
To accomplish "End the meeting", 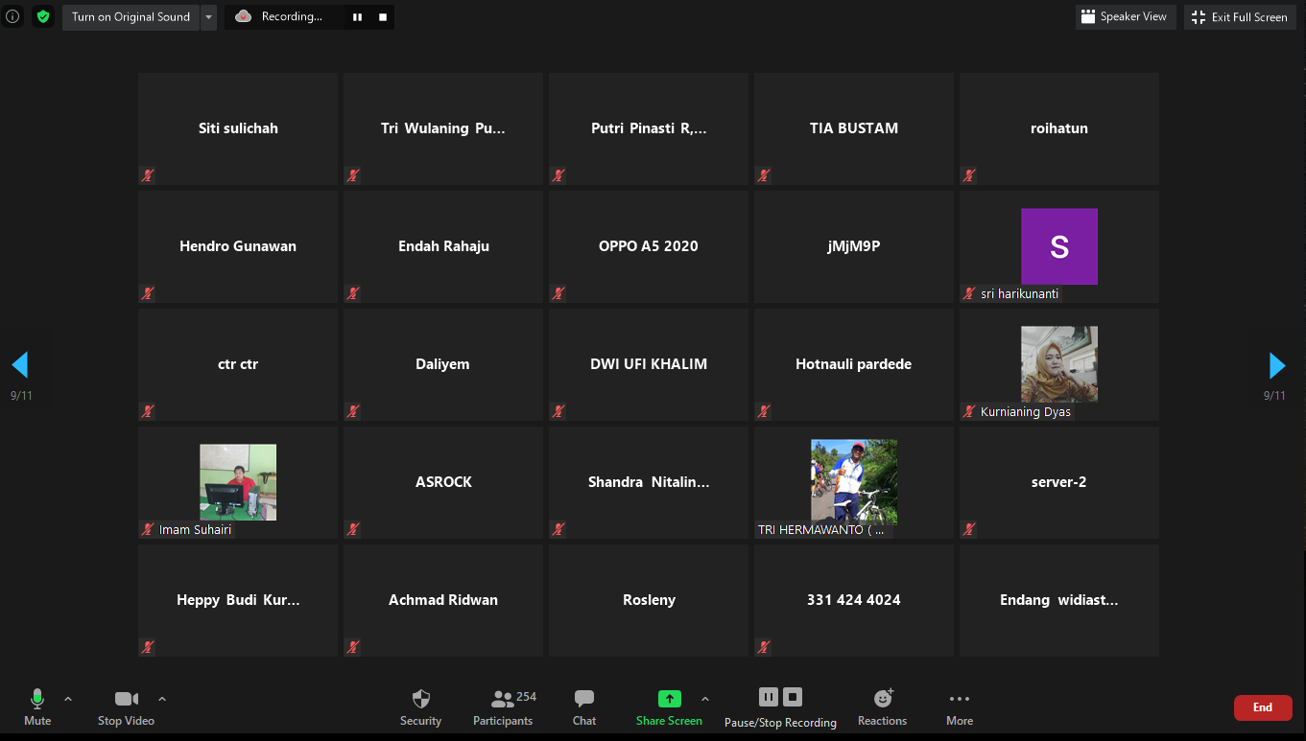I will pos(1262,707).
